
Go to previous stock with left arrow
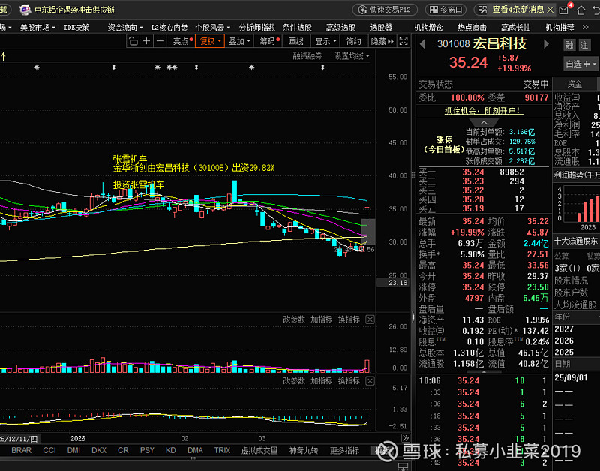[422, 44]
